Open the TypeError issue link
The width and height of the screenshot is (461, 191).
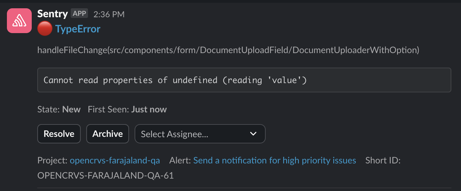pos(78,29)
